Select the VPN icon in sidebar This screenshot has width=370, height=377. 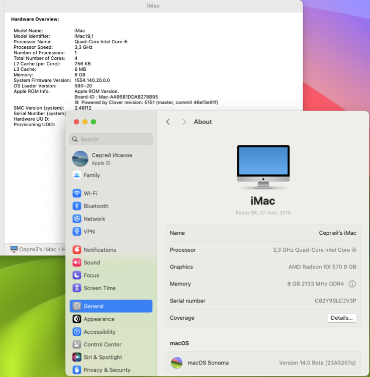point(77,232)
